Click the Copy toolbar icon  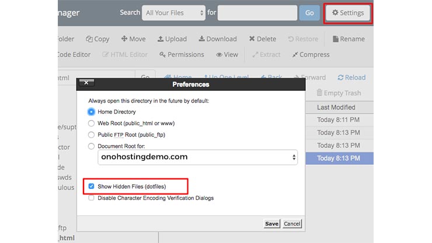coord(97,39)
